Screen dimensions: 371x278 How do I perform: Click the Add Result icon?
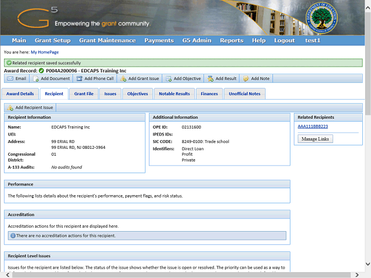(210, 79)
